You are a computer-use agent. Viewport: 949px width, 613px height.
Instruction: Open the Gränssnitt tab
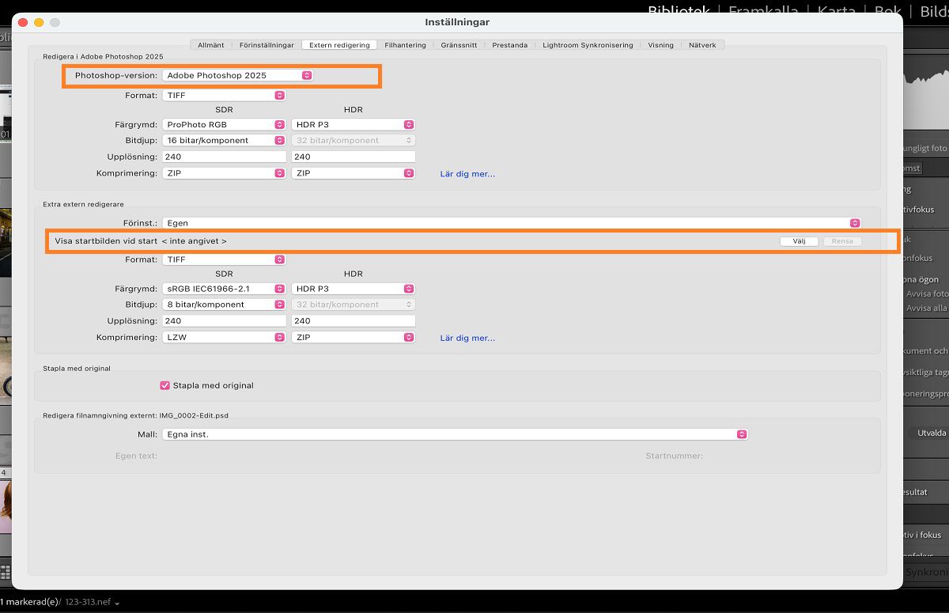pyautogui.click(x=459, y=45)
